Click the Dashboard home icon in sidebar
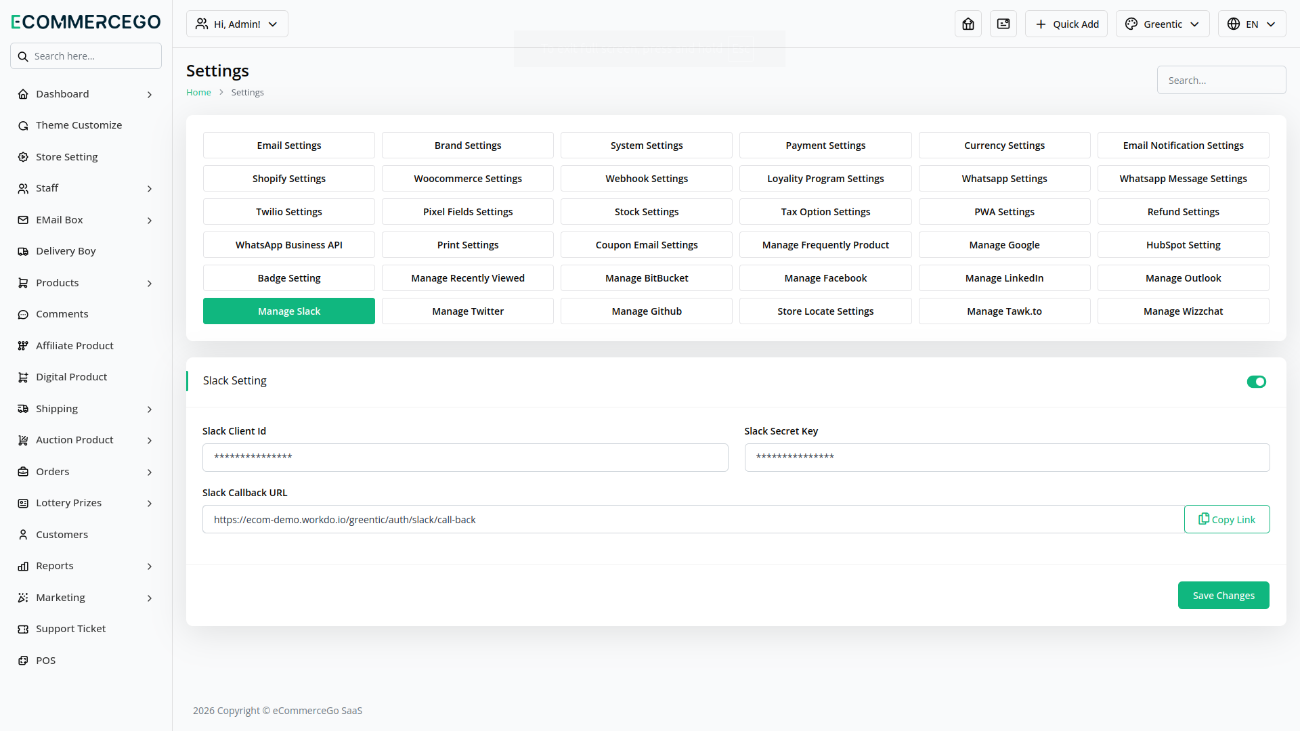Image resolution: width=1300 pixels, height=731 pixels. pos(23,94)
